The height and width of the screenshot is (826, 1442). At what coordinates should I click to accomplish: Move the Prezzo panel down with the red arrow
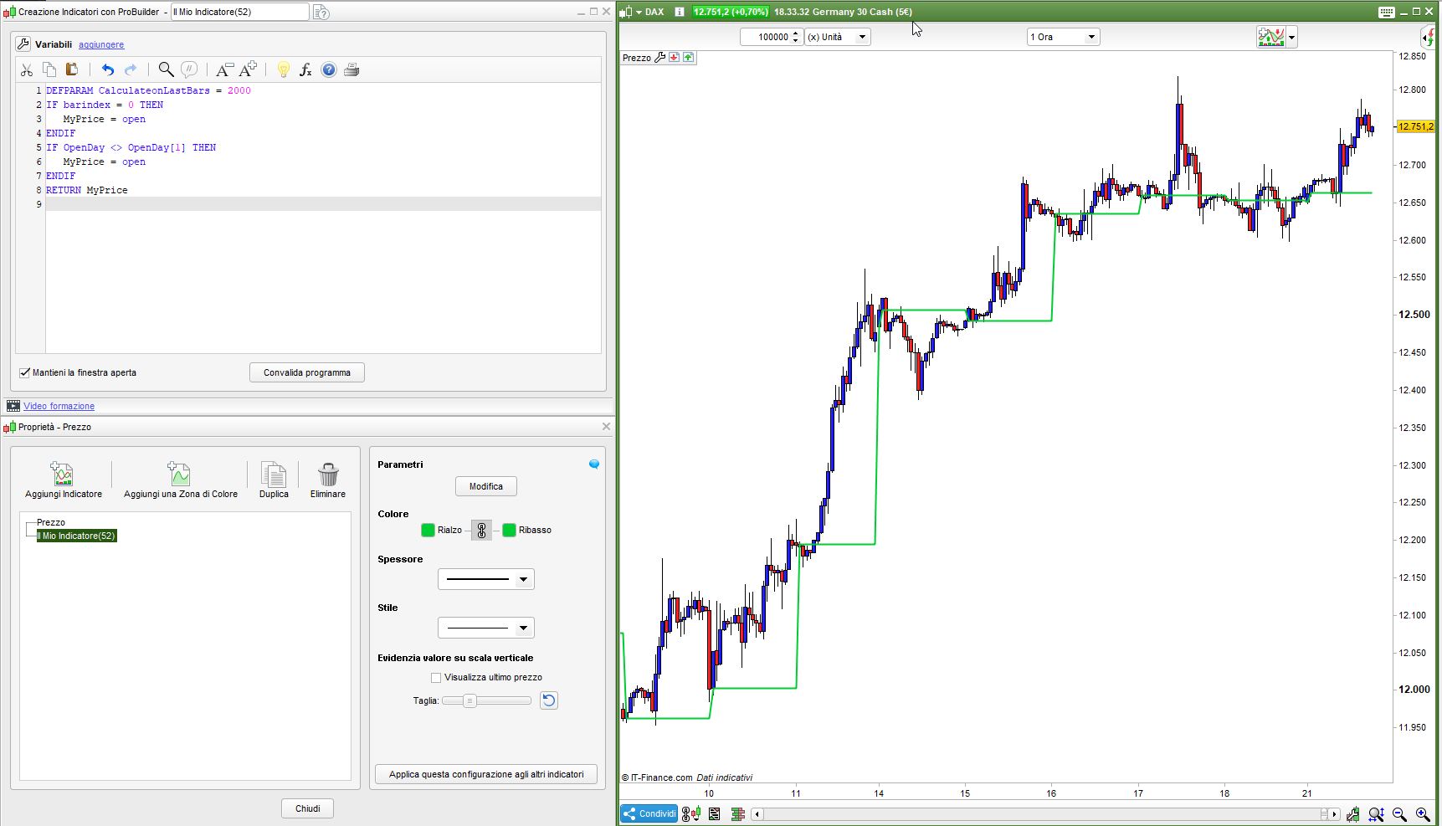point(674,58)
